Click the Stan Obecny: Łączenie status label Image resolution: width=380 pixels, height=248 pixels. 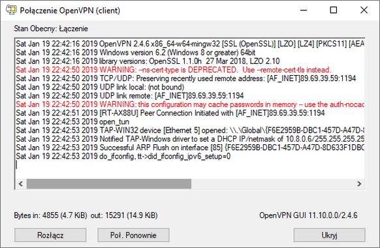[51, 29]
